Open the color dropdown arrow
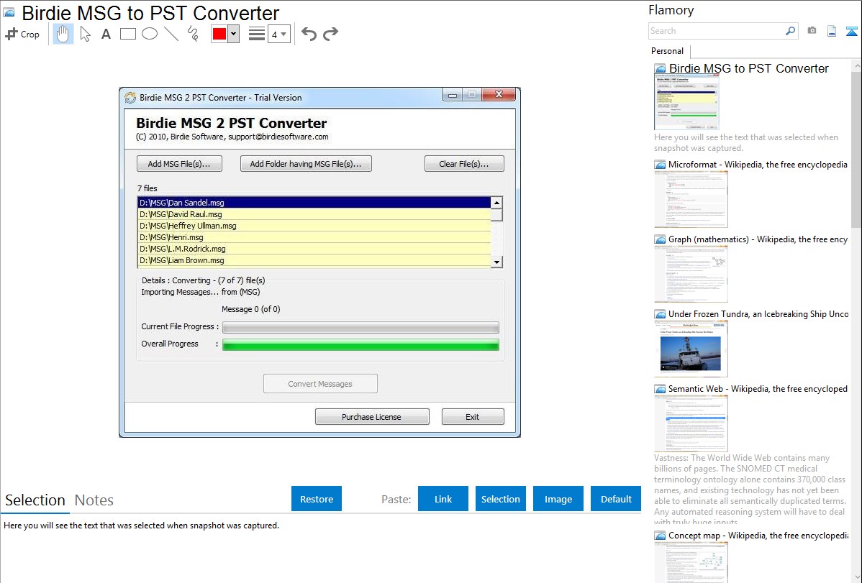This screenshot has width=862, height=583. tap(233, 34)
